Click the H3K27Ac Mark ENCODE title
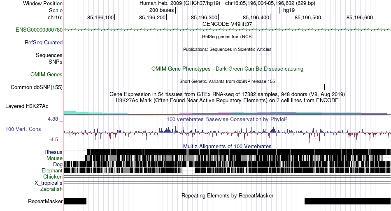The height and width of the screenshot is (211, 391). pyautogui.click(x=227, y=101)
